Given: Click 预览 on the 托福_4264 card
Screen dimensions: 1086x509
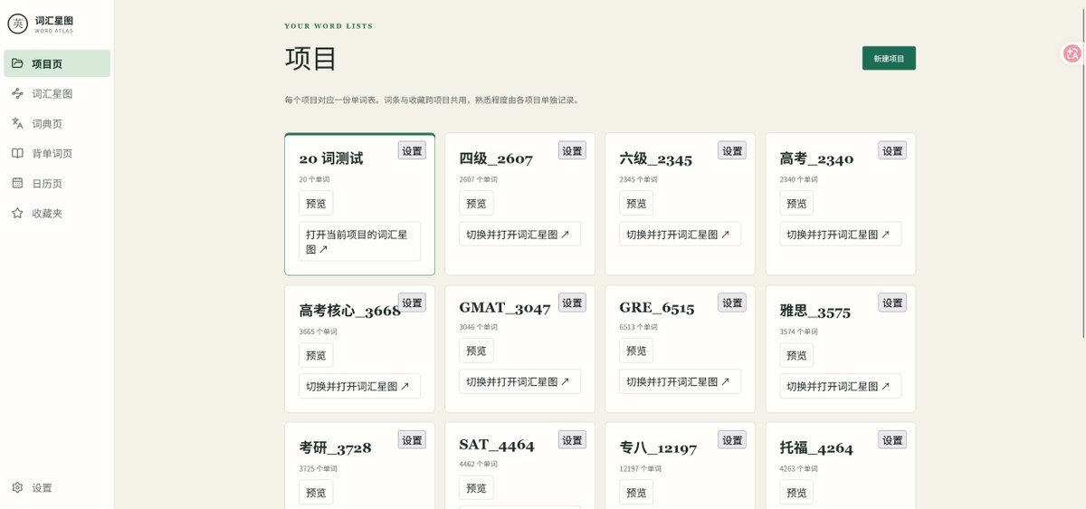Looking at the screenshot, I should click(796, 493).
